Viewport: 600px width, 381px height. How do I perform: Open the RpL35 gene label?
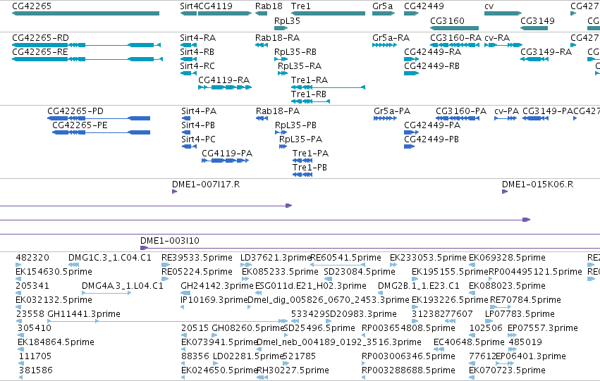tap(287, 21)
